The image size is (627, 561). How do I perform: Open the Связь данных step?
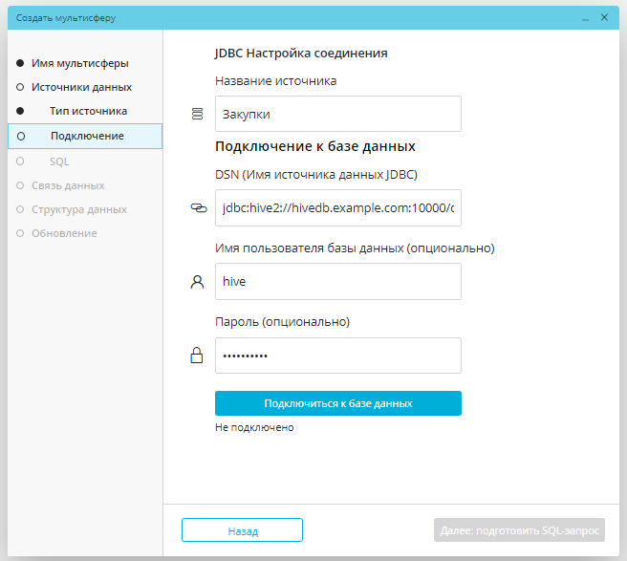(68, 185)
